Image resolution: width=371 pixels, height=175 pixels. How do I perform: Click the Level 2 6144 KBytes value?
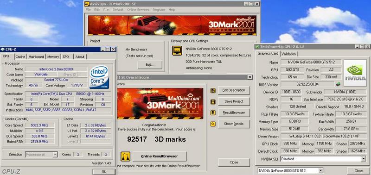tap(96, 136)
